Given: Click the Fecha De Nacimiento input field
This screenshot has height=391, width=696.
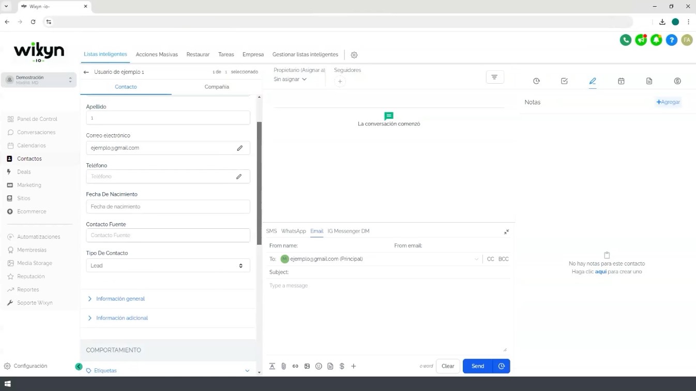Looking at the screenshot, I should coord(168,207).
